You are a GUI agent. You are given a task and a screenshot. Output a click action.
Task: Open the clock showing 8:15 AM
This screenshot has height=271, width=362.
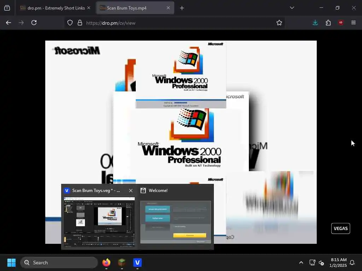338,263
